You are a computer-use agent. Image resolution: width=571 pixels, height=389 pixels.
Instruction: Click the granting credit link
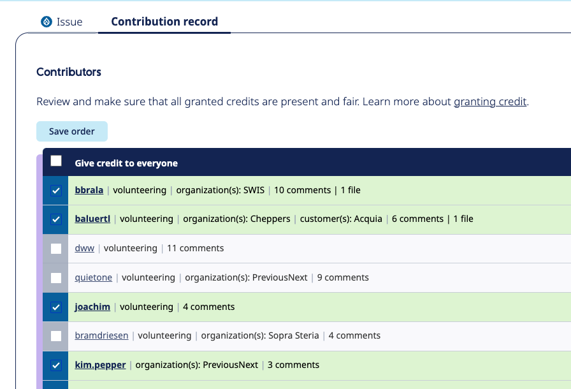coord(490,101)
